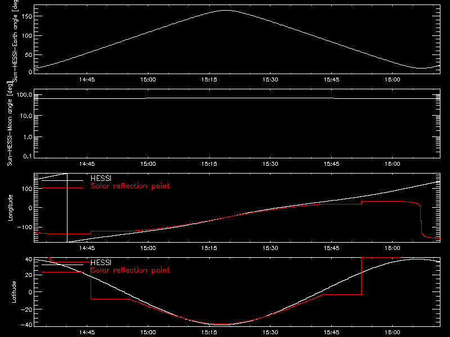
Task: Click the Longitude y-axis label
Action: point(10,208)
